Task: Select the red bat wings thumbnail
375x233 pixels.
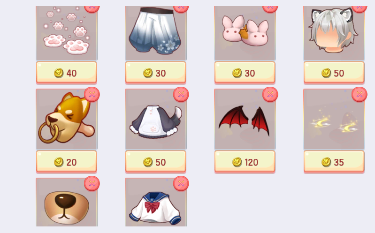Action: coord(245,119)
